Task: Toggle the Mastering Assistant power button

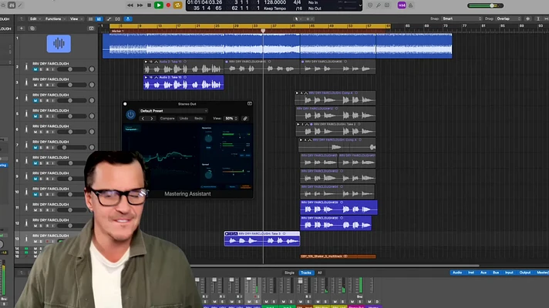Action: [x=130, y=114]
